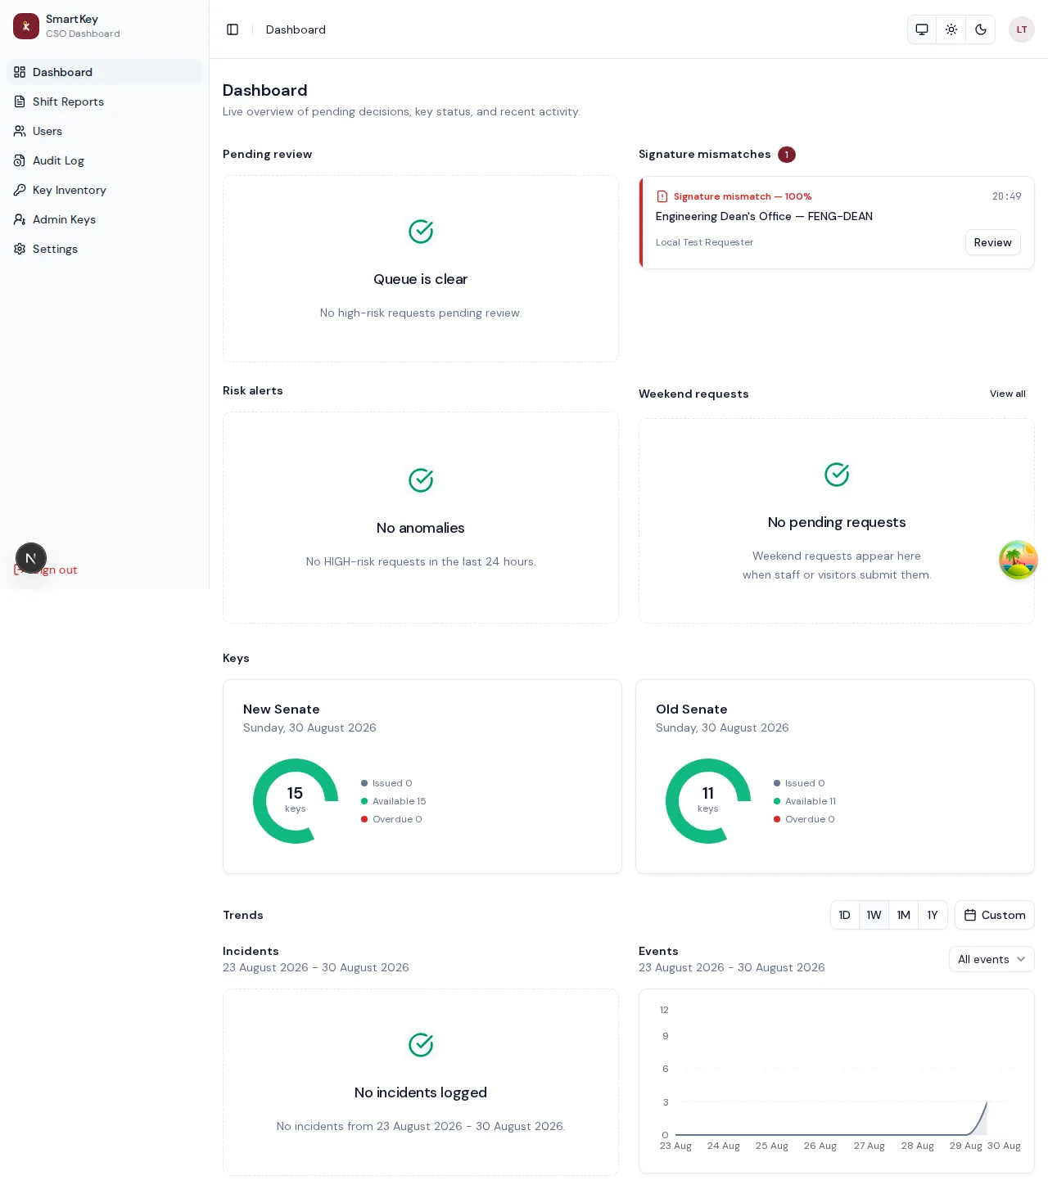Click Old Senate Issued 0 legend dot
This screenshot has height=1189, width=1048.
tap(777, 783)
